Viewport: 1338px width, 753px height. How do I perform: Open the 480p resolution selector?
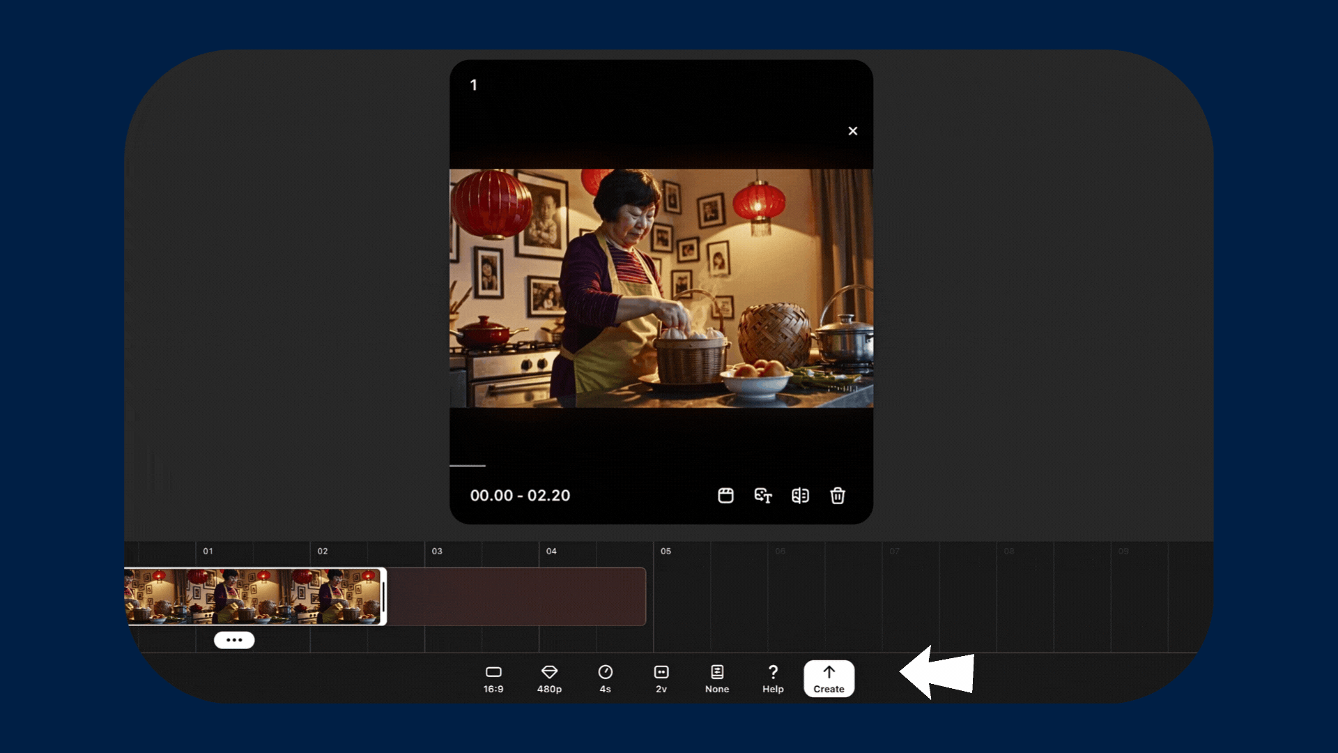point(550,678)
